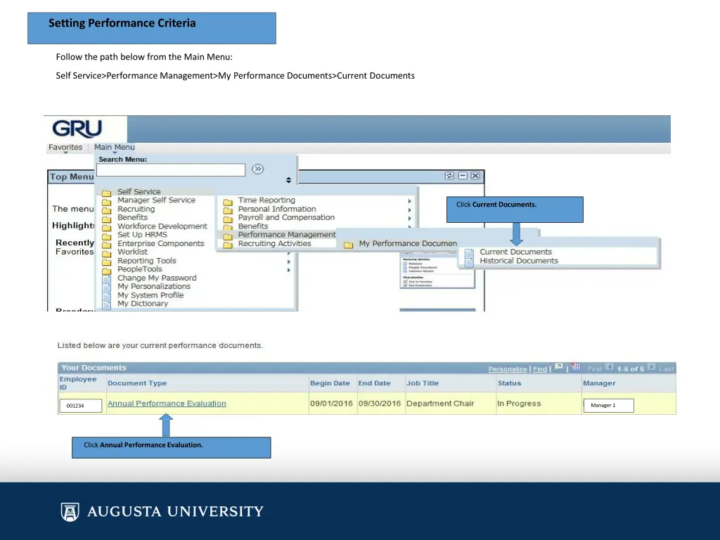
Task: Click the In Progress status cell
Action: pyautogui.click(x=519, y=404)
